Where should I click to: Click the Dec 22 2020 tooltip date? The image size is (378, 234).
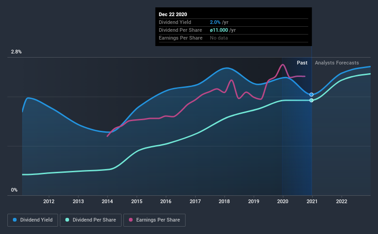point(173,14)
